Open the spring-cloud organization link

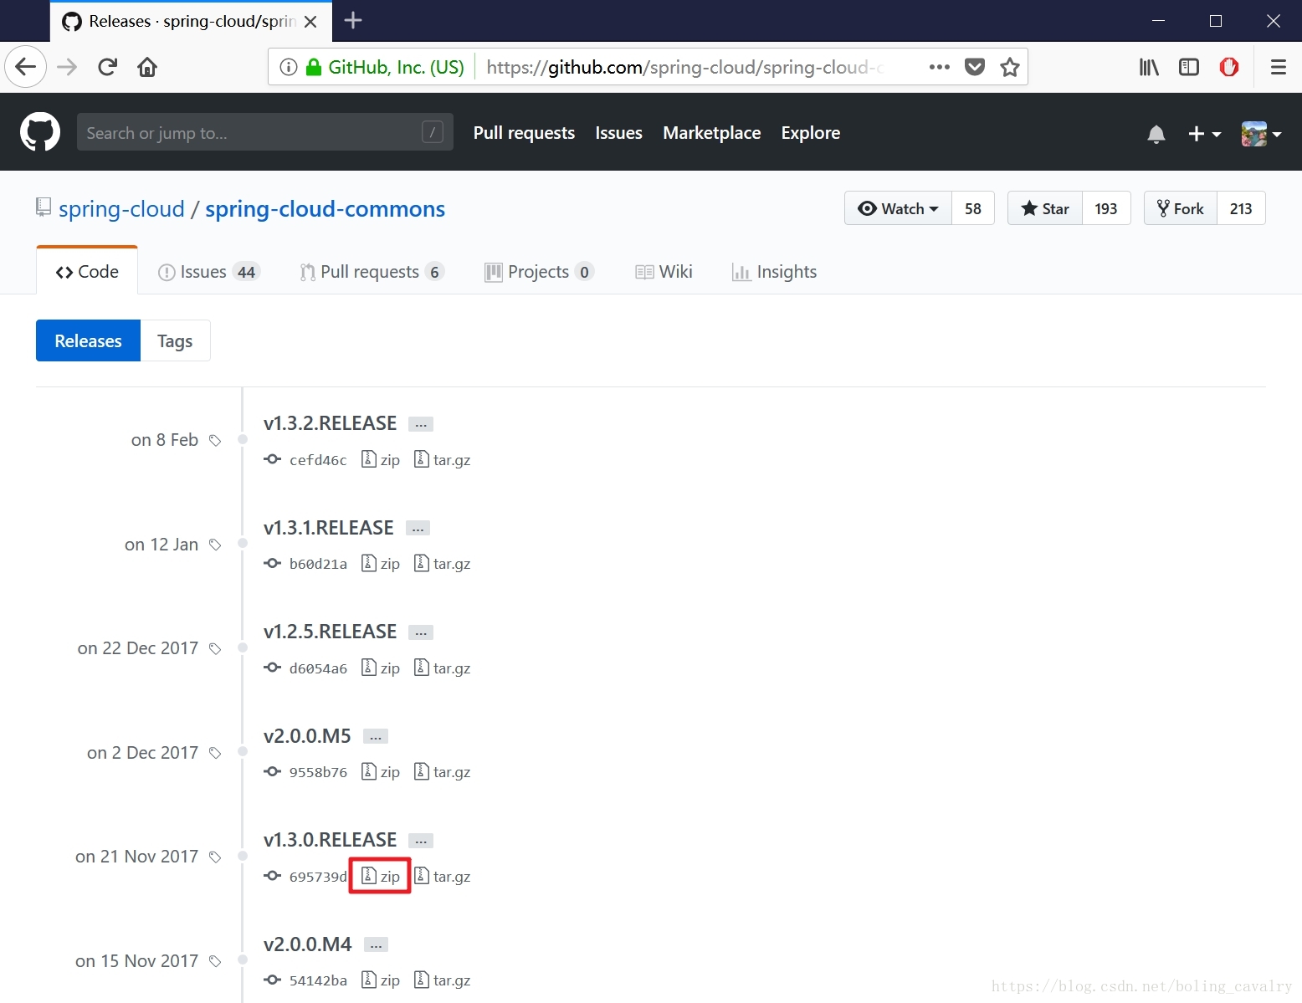coord(121,208)
